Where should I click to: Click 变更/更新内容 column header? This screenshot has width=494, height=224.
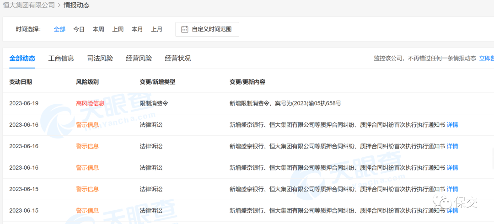tap(247, 82)
